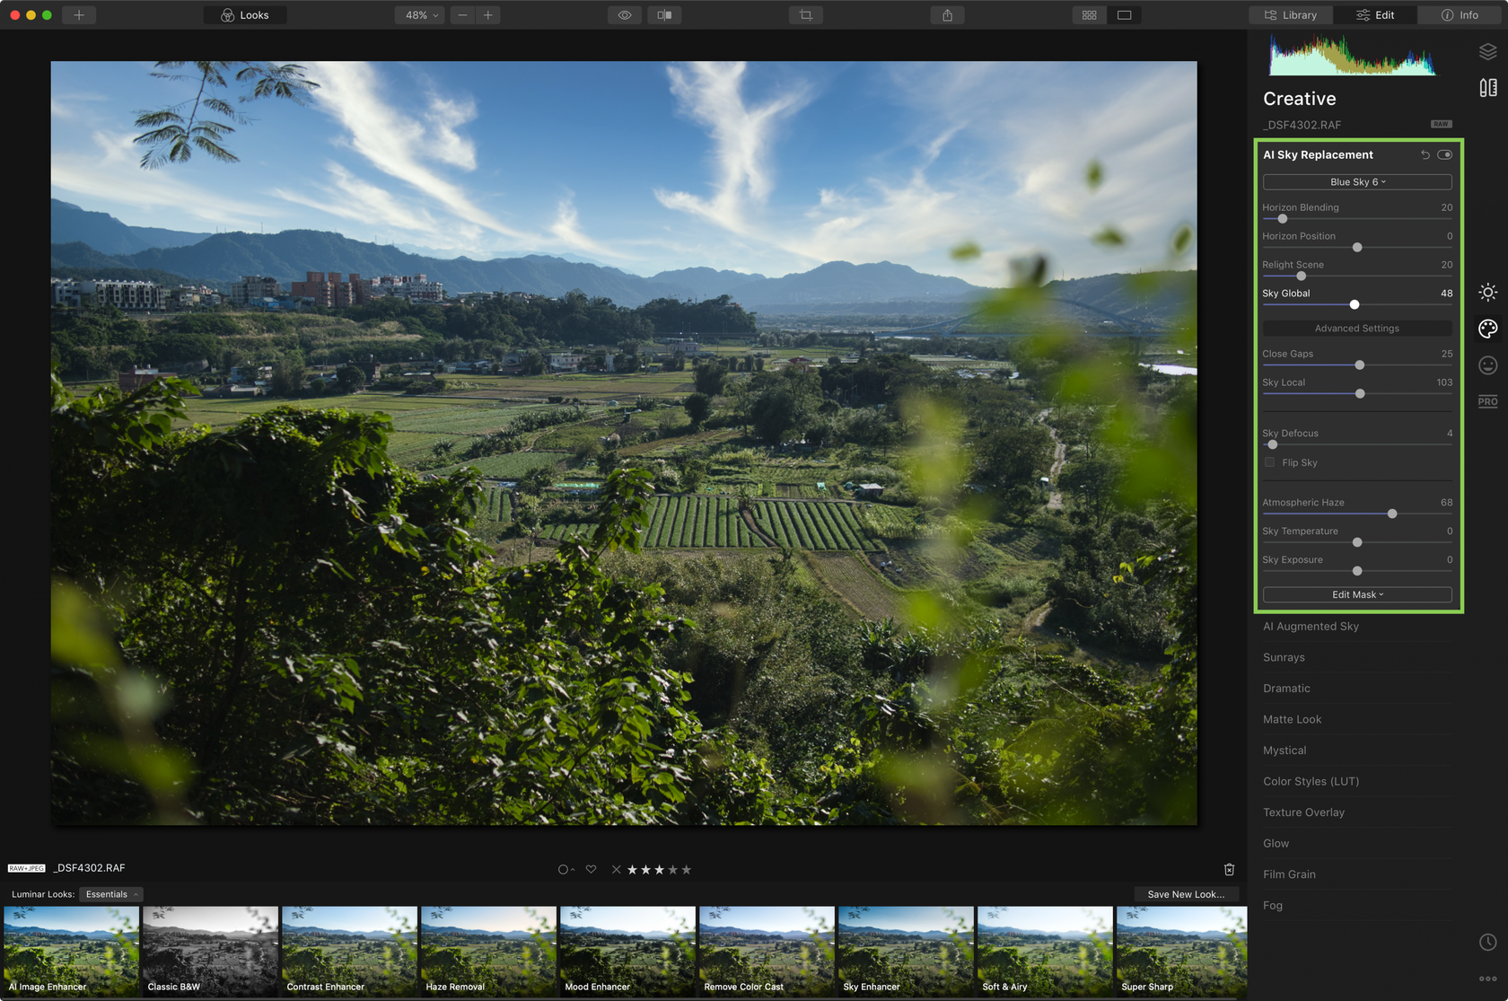Click the Save New Look button

[1186, 894]
